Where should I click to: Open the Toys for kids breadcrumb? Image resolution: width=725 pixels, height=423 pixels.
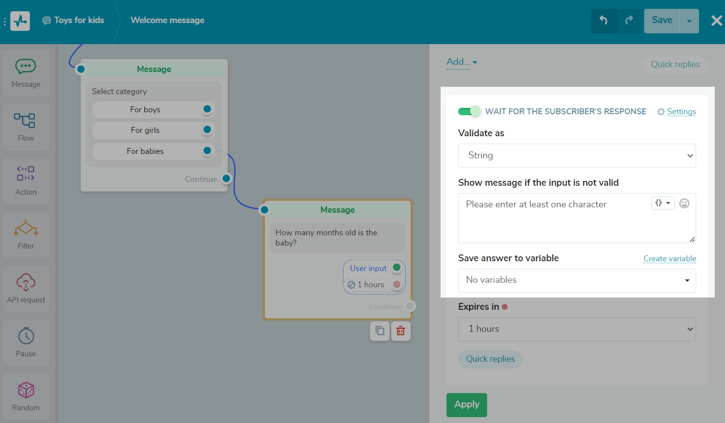(73, 20)
